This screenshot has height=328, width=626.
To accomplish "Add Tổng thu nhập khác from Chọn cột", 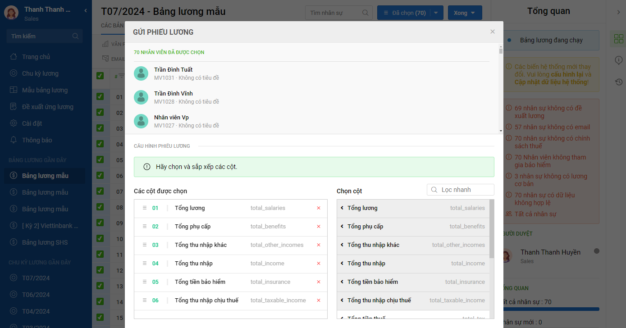I will point(413,246).
